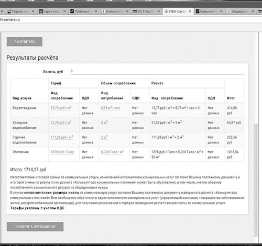Switch to the Портал browser tab
This screenshot has height=246, width=262.
tap(19, 12)
